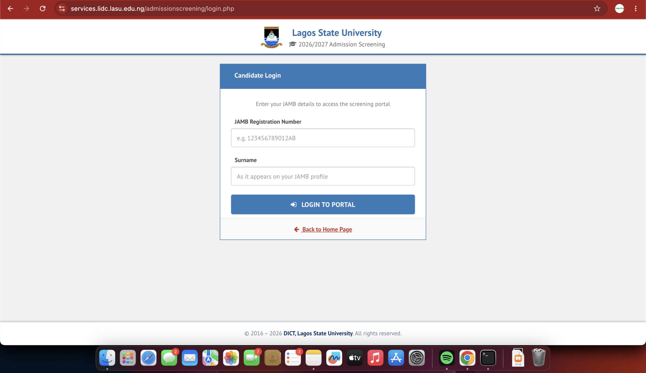
Task: Click the Lagos State University heading
Action: (337, 33)
